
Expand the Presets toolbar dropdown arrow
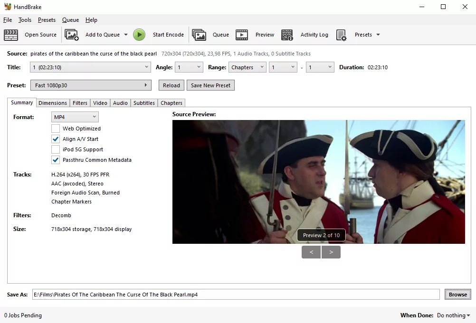coord(378,35)
